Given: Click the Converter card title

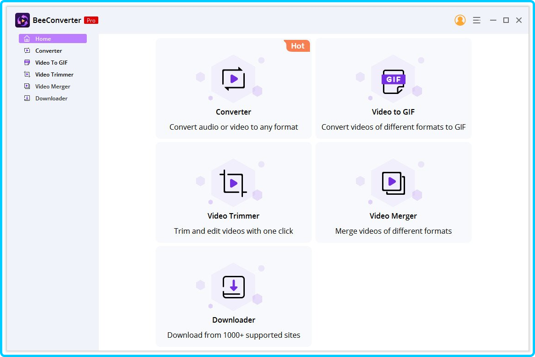Looking at the screenshot, I should point(233,112).
